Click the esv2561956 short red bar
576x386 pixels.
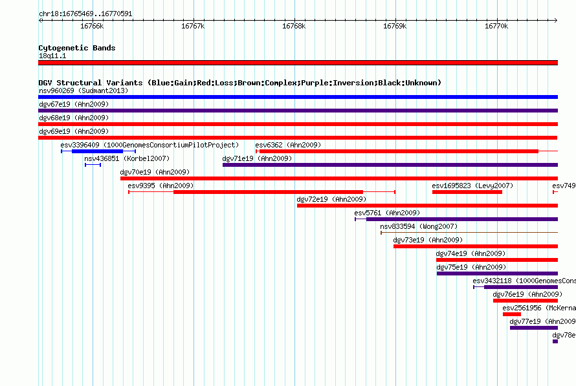point(512,314)
